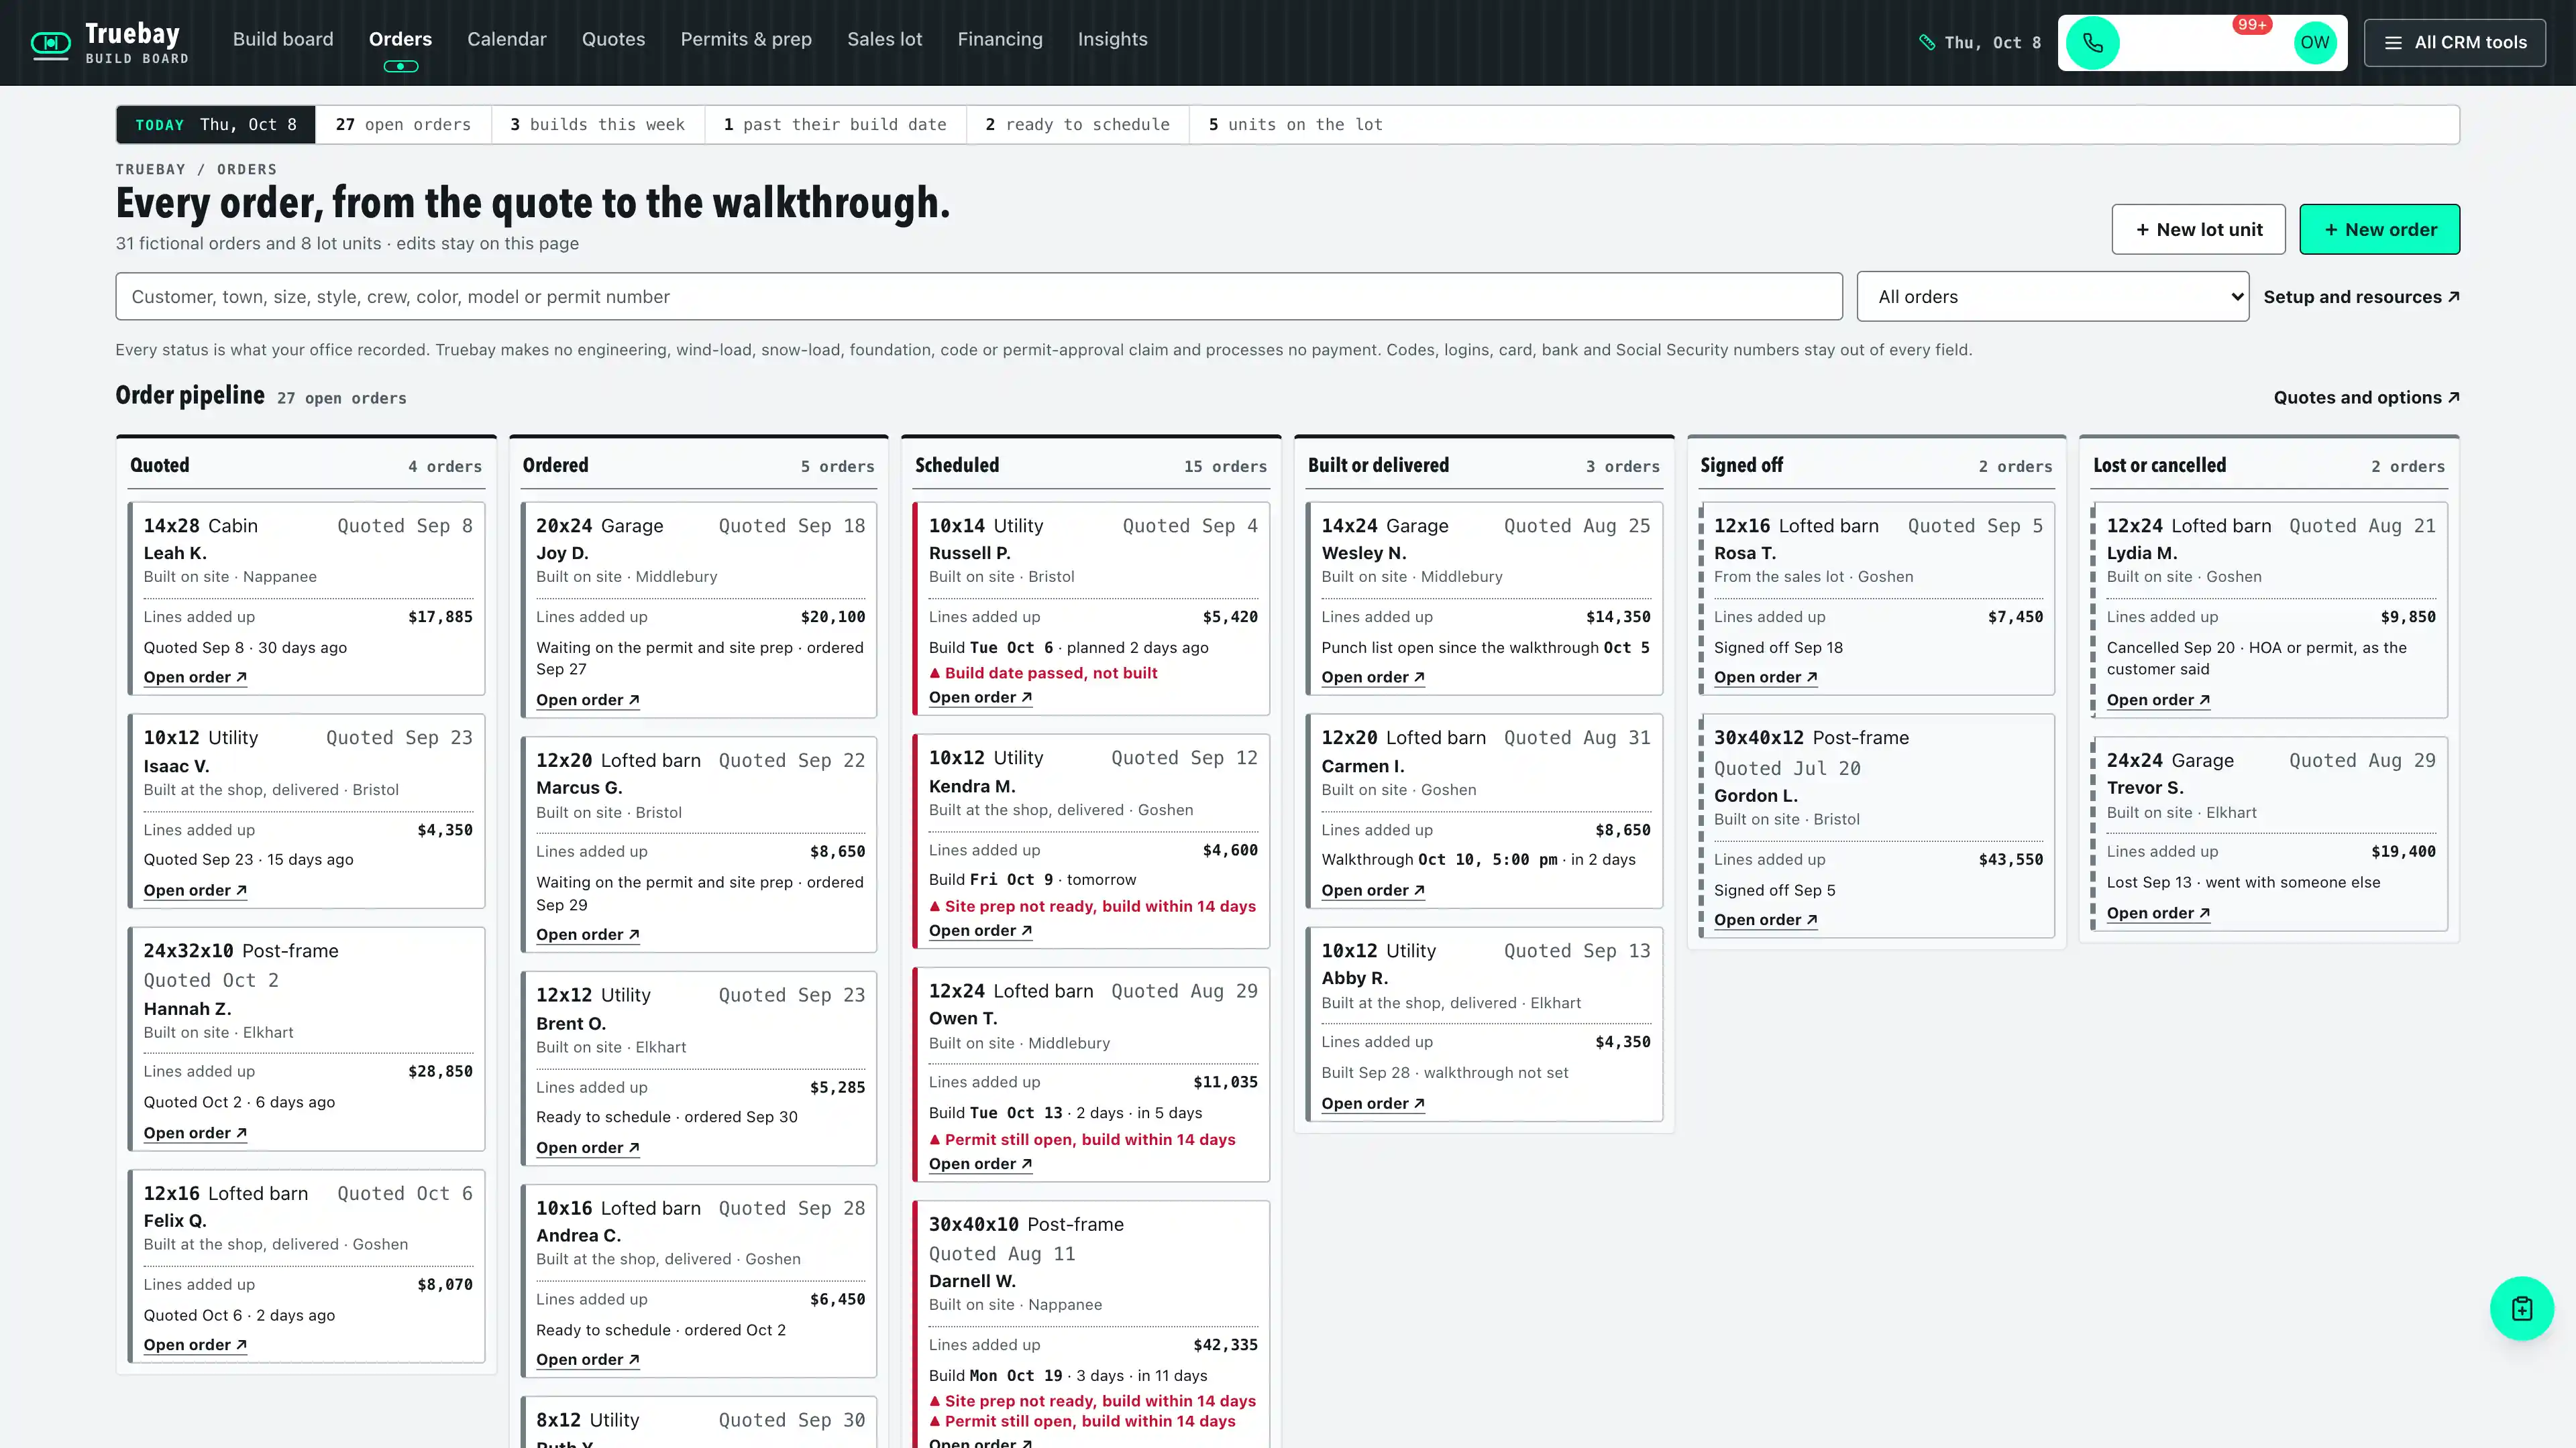The width and height of the screenshot is (2576, 1448).
Task: Open Permits & prep tab
Action: pyautogui.click(x=746, y=39)
